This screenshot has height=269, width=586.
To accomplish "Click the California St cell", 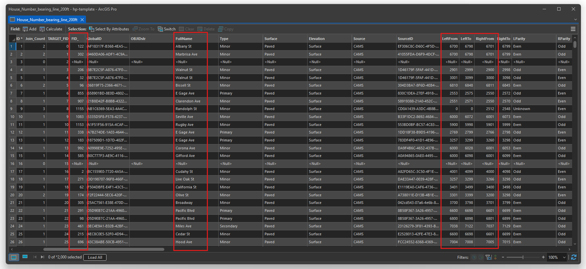I will [x=196, y=187].
